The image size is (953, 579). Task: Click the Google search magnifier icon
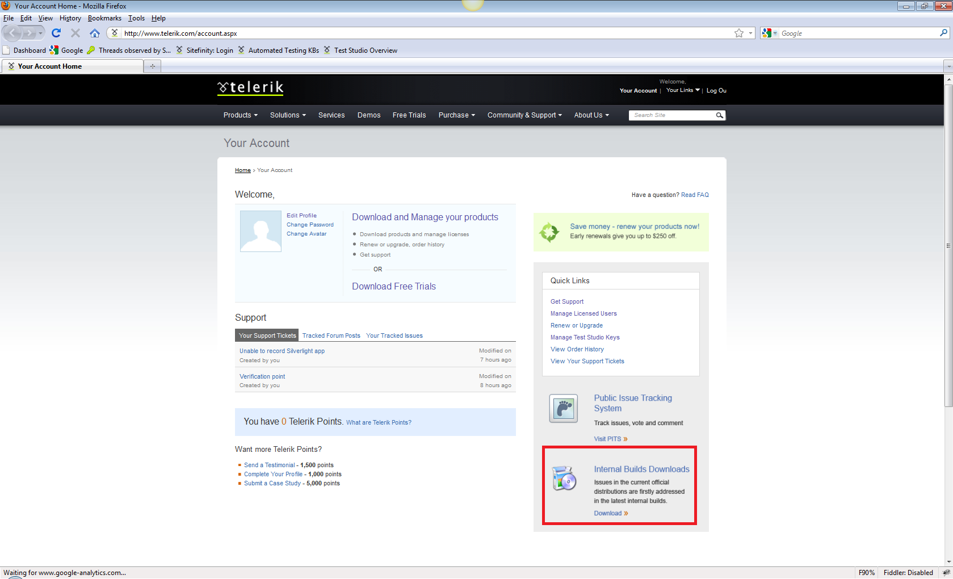(944, 33)
